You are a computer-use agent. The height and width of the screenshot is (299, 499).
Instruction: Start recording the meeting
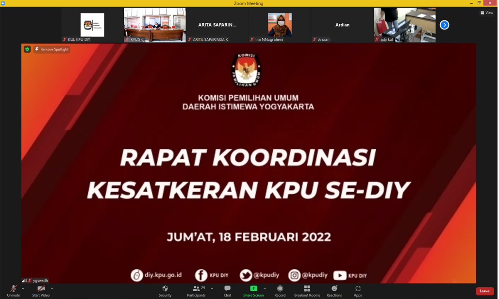(x=280, y=290)
